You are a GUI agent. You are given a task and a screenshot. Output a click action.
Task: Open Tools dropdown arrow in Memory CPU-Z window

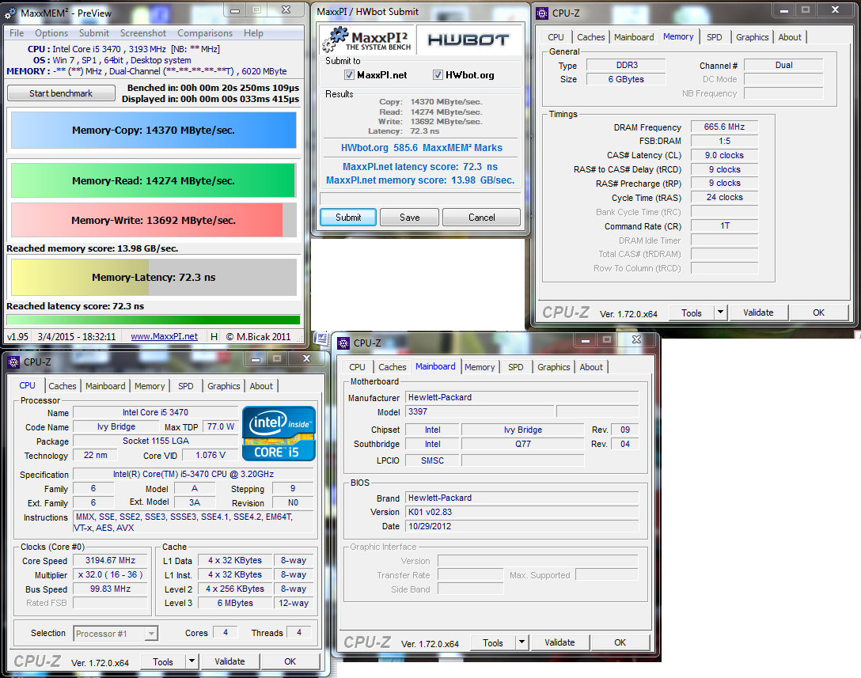[x=720, y=312]
